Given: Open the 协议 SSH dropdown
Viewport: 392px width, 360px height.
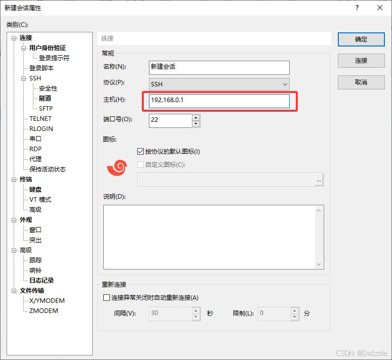Looking at the screenshot, I should tap(219, 84).
